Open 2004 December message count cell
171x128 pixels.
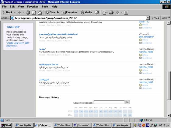click(130, 115)
